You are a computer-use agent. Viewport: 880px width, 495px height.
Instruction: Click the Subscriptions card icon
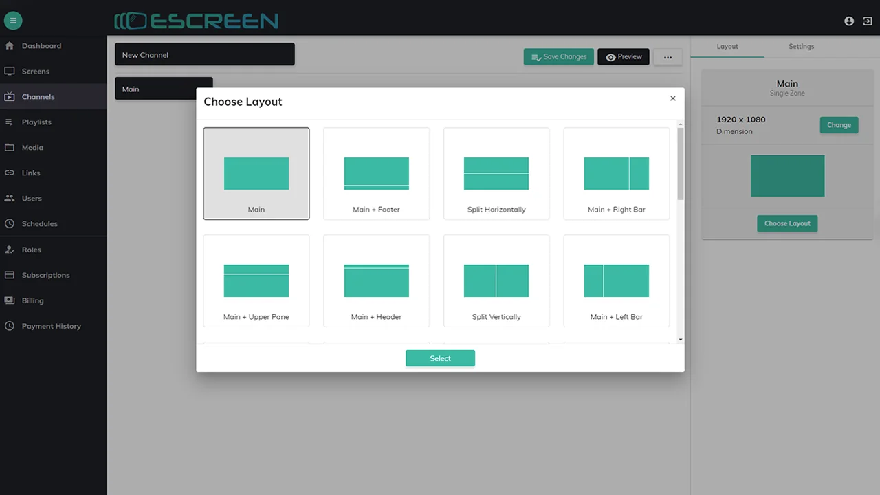coord(10,275)
